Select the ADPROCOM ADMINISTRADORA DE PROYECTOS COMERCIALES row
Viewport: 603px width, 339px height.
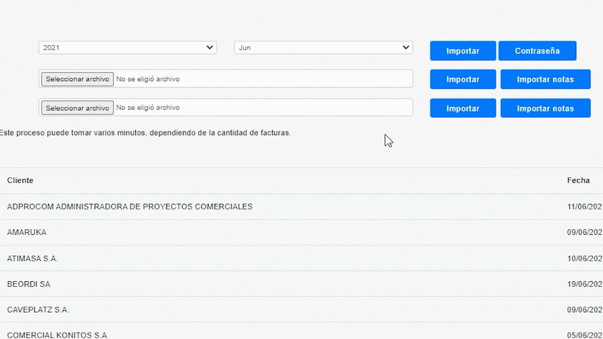129,207
